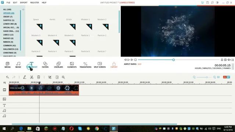
Task: Download the Space opener preset
Action: click(x=40, y=27)
